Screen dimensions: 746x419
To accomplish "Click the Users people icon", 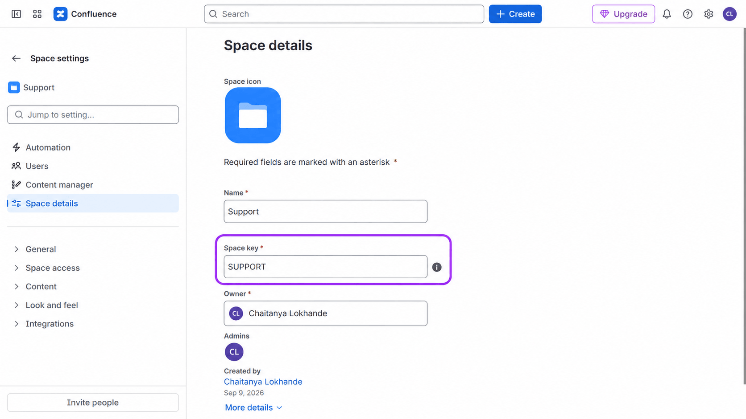I will coord(17,166).
